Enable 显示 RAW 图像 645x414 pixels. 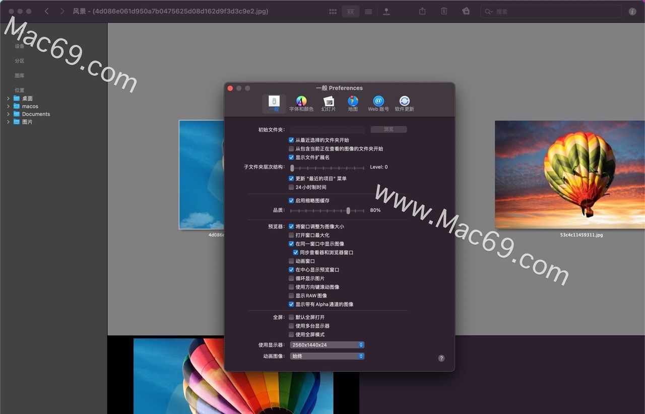[x=291, y=295]
